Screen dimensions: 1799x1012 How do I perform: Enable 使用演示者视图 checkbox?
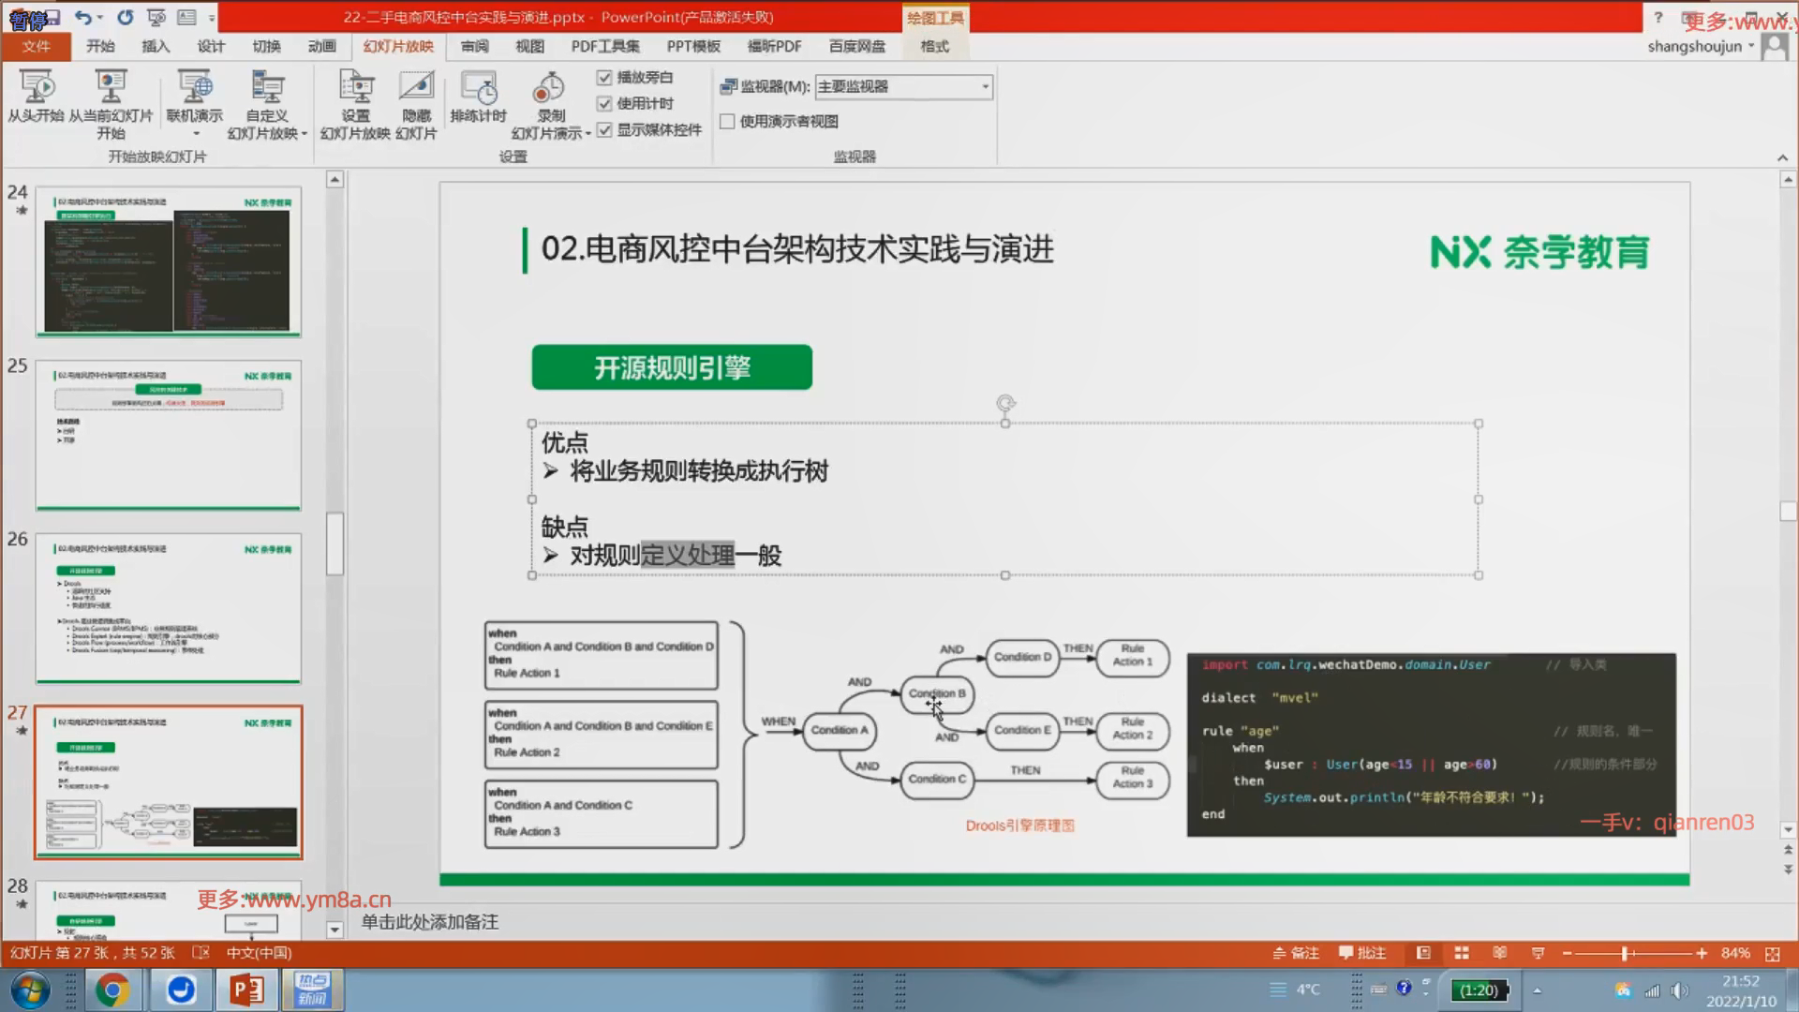(x=727, y=121)
